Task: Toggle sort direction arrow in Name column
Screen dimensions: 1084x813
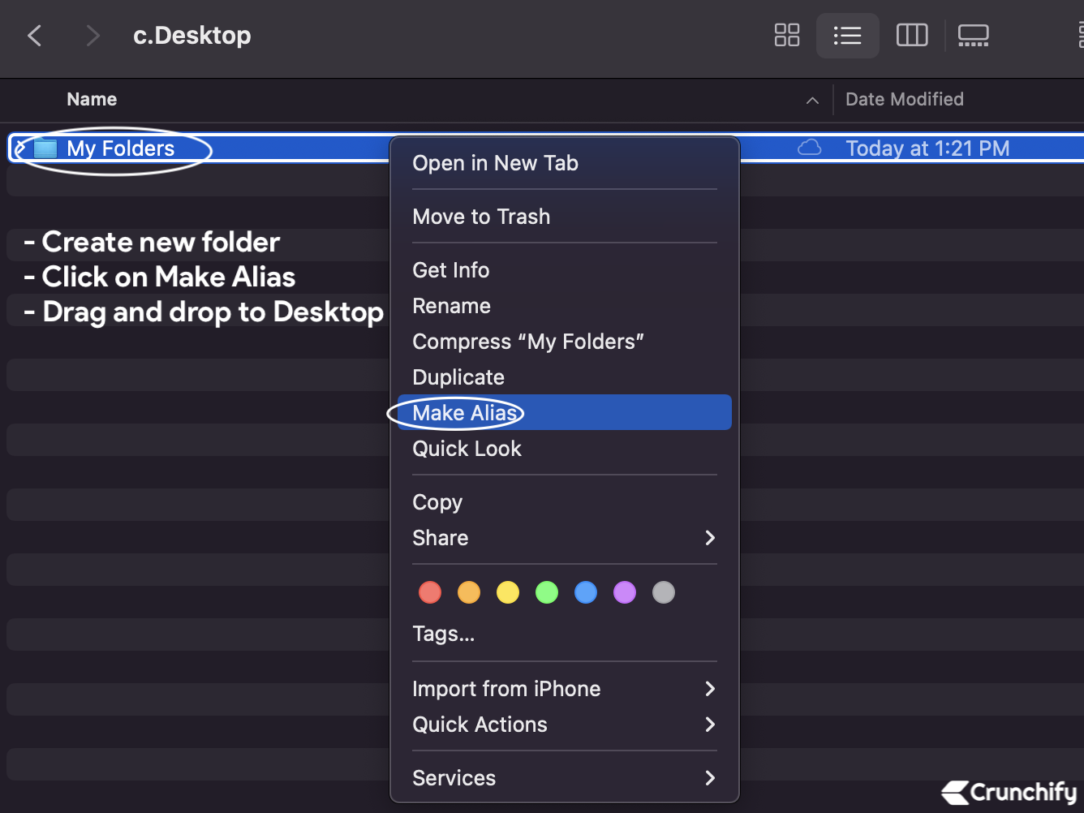Action: 812,100
